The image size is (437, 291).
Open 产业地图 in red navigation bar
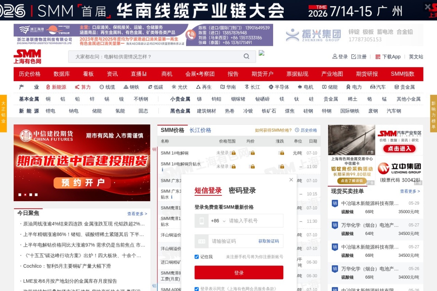(x=332, y=74)
